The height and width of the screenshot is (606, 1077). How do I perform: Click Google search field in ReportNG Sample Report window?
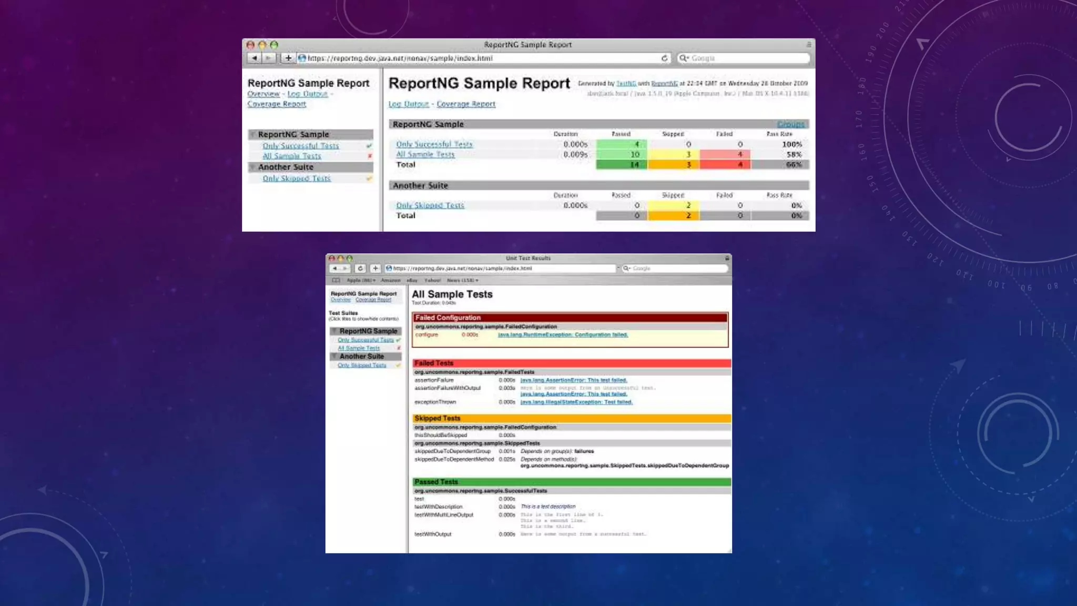tap(743, 58)
